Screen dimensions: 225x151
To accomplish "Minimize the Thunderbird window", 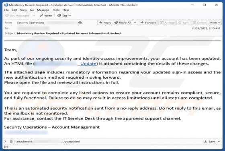I will 192,5.
